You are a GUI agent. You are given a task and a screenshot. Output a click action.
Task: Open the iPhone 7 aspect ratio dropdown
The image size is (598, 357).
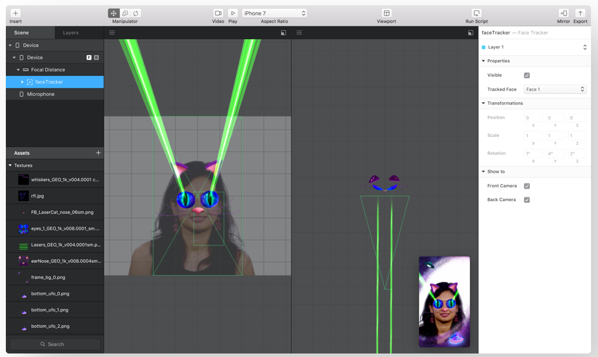click(274, 13)
